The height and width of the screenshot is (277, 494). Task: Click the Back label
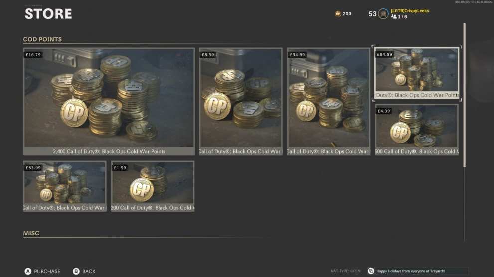pyautogui.click(x=89, y=271)
